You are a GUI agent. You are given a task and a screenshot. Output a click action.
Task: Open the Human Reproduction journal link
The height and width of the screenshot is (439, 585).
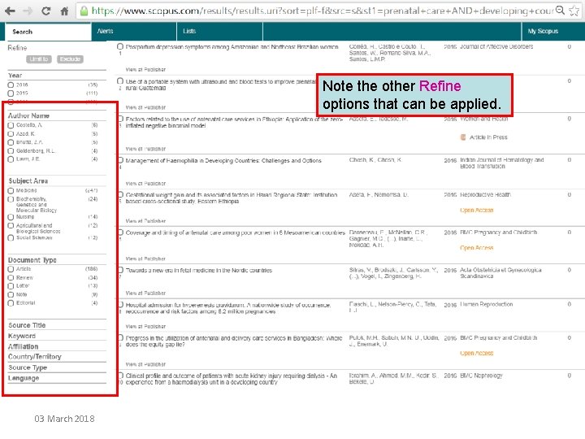(486, 304)
